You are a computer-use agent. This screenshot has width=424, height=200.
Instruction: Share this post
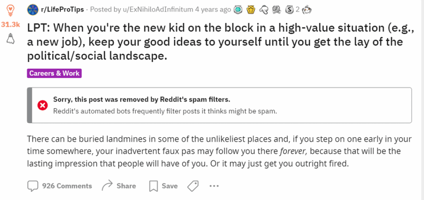(x=119, y=186)
